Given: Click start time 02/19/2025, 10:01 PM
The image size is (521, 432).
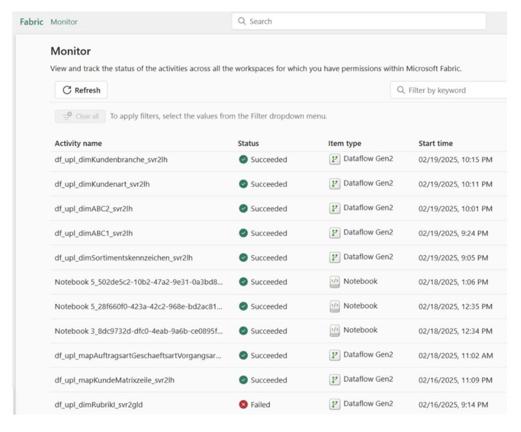Looking at the screenshot, I should [x=455, y=209].
